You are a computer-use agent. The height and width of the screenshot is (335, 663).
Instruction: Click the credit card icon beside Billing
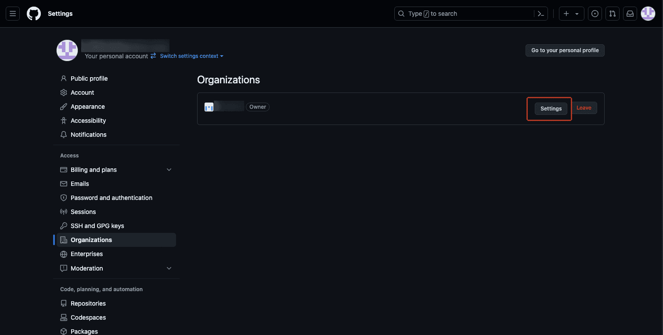coord(64,170)
